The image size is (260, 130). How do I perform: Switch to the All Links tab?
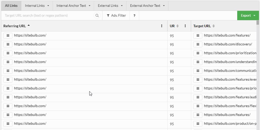11,6
